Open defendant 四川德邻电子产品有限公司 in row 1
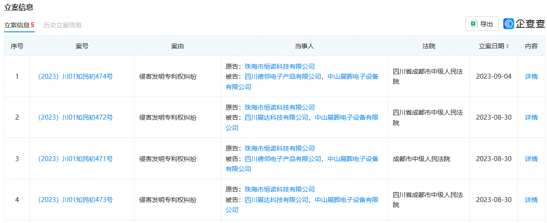The height and width of the screenshot is (223, 547). point(283,76)
